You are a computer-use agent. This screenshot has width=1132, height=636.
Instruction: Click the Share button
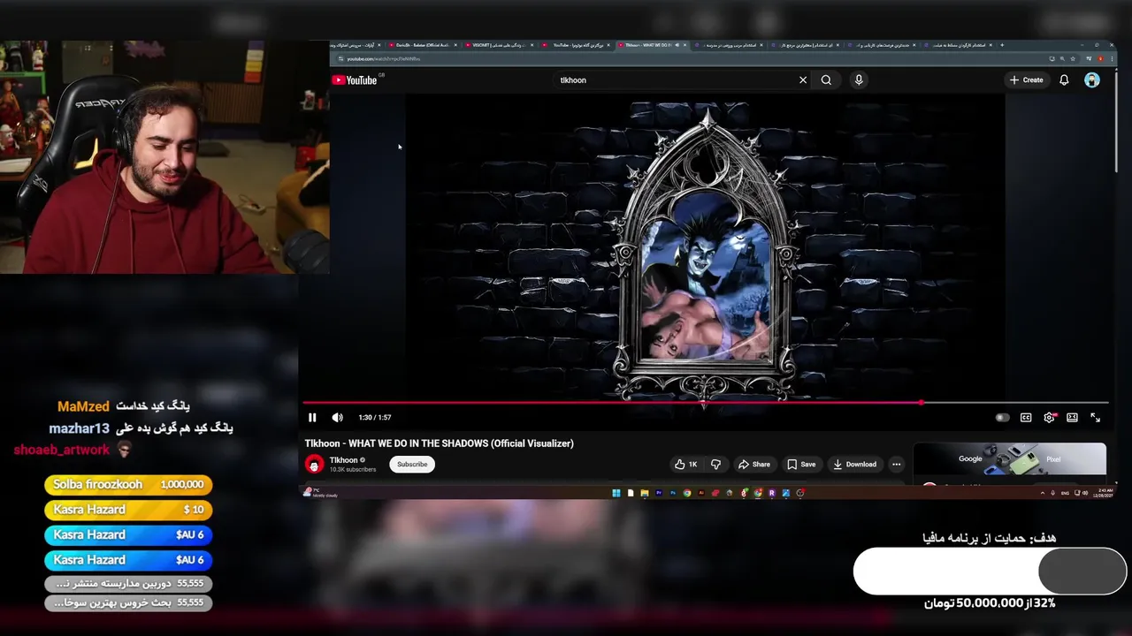coord(754,465)
